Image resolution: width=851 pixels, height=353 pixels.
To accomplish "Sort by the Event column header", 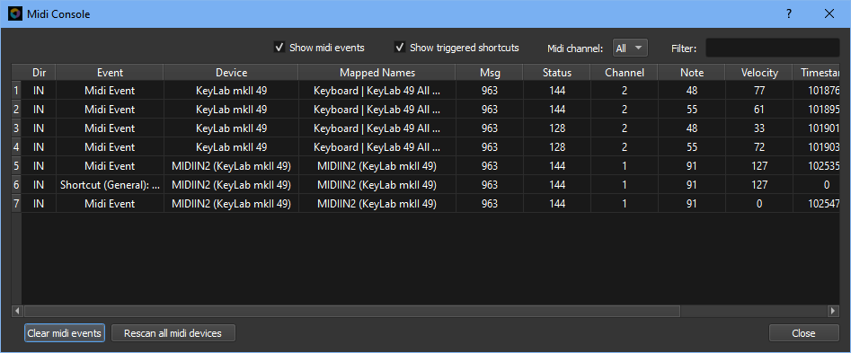I will click(x=110, y=72).
